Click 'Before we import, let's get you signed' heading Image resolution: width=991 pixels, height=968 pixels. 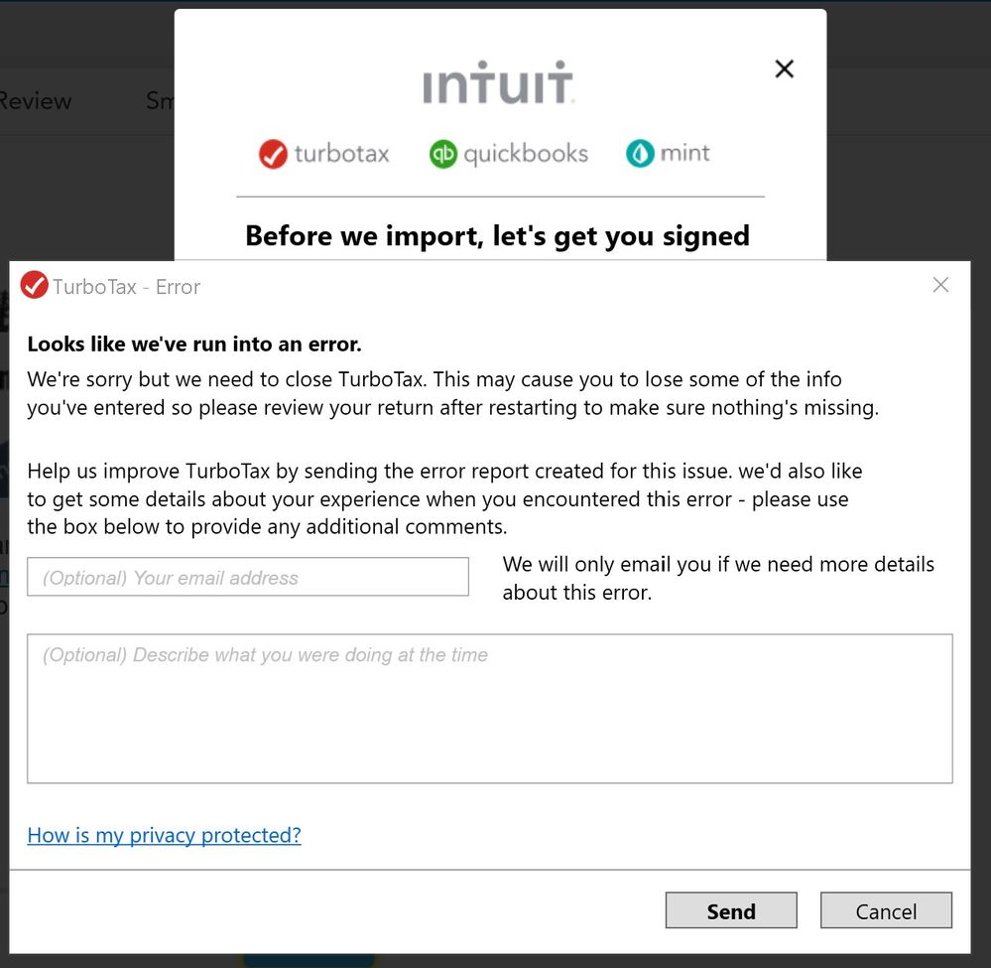tap(497, 236)
